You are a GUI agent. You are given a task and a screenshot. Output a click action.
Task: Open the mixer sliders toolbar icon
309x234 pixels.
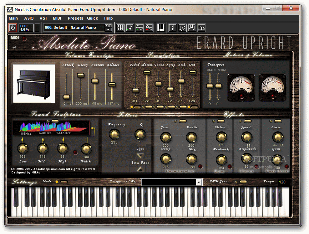point(120,28)
